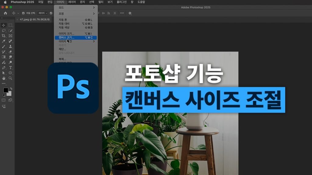
Task: Toggle the 자동 선택 checkbox
Action: pos(23,13)
